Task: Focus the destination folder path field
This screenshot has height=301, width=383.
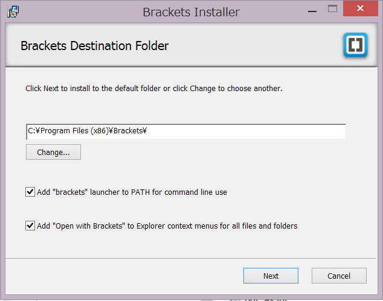Action: point(186,131)
